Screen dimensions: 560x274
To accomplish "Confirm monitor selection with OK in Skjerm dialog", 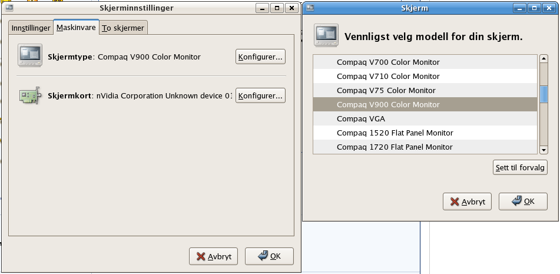I will click(523, 202).
